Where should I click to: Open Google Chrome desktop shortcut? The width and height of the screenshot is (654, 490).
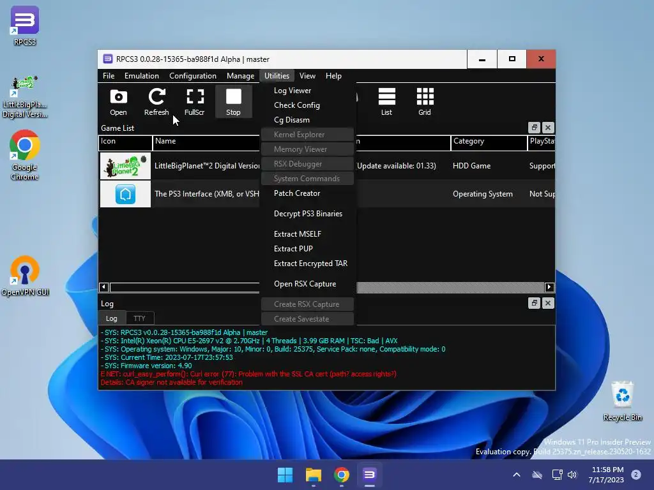[x=25, y=156]
